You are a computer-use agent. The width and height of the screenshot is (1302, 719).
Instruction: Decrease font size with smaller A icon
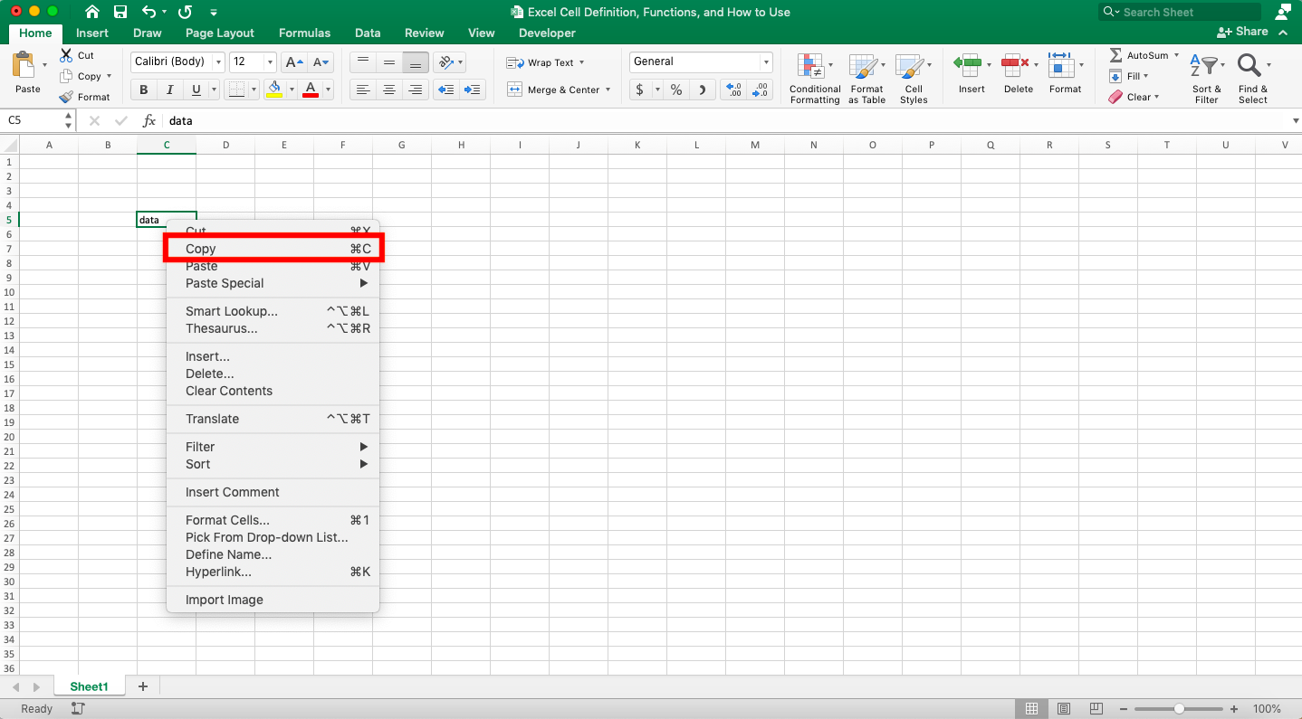tap(321, 62)
